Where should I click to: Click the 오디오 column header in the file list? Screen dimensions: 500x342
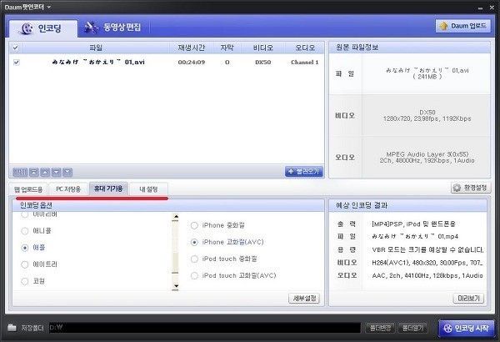305,48
